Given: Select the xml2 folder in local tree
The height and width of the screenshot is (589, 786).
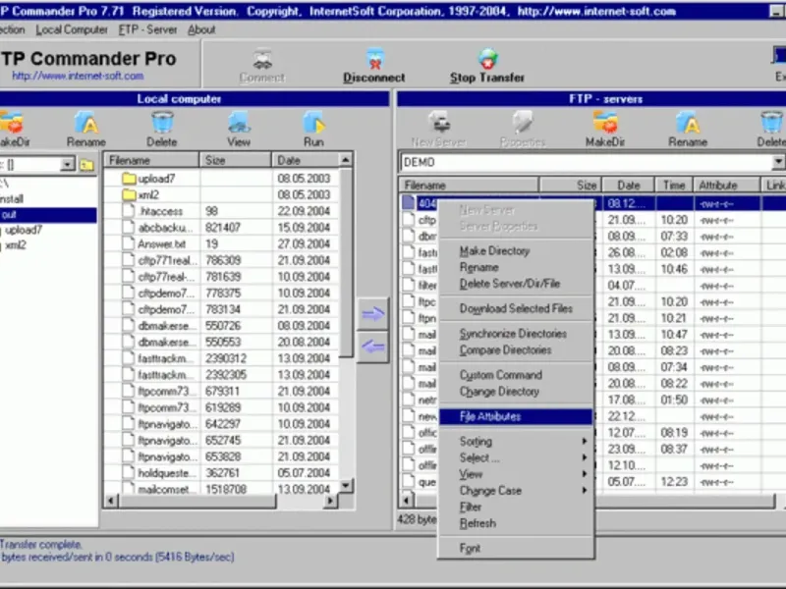Looking at the screenshot, I should tap(15, 245).
